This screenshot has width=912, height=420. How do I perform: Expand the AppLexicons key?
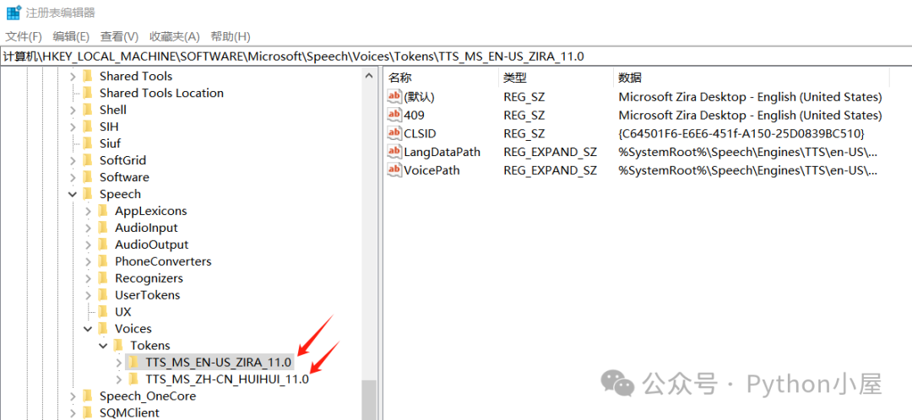point(88,211)
